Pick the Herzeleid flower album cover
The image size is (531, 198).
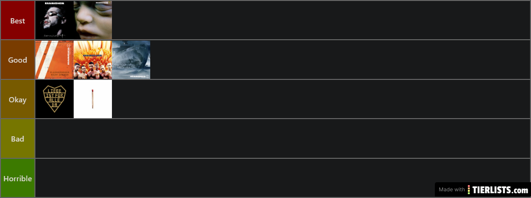point(93,60)
